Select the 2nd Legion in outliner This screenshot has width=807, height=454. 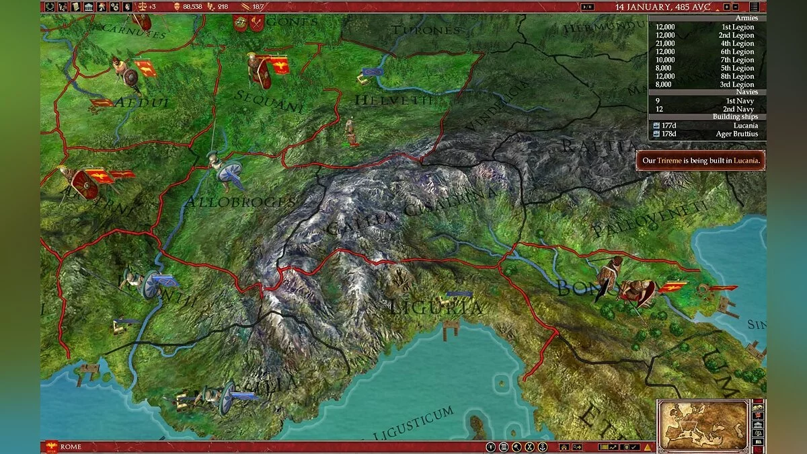706,35
